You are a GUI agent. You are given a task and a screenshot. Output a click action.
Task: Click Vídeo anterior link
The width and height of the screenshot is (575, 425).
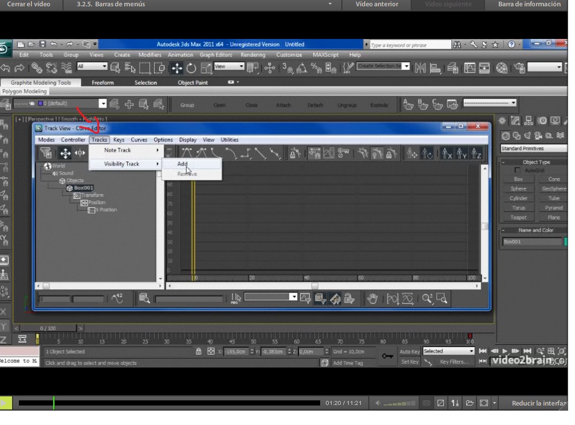tap(377, 5)
